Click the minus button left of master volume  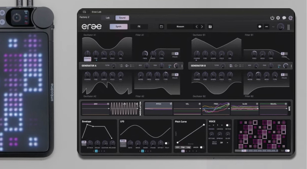(x=267, y=27)
